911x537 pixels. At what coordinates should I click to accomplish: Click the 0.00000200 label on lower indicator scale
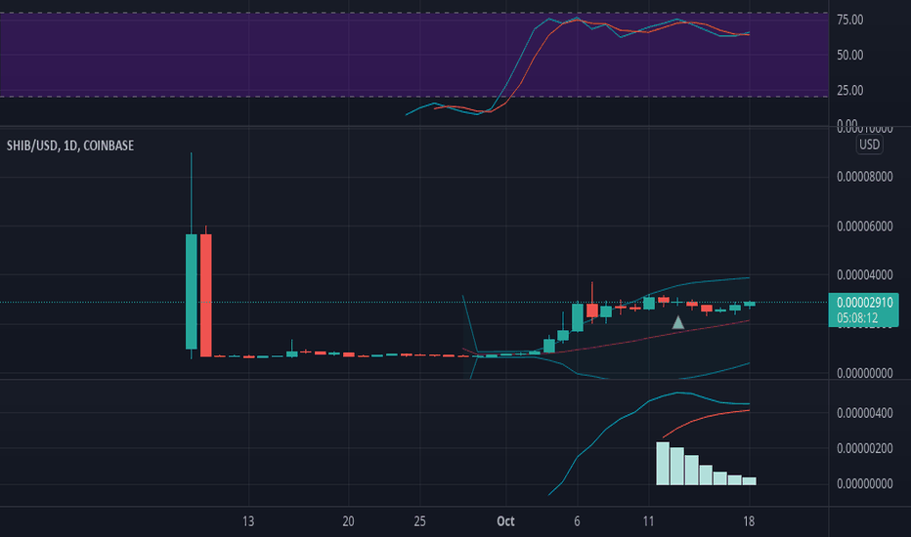[864, 449]
